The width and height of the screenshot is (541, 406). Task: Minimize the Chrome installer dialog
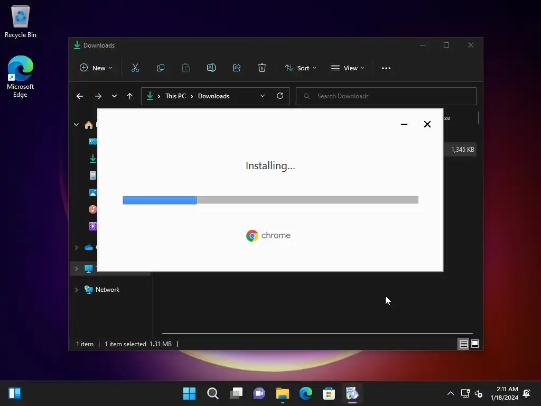(404, 124)
